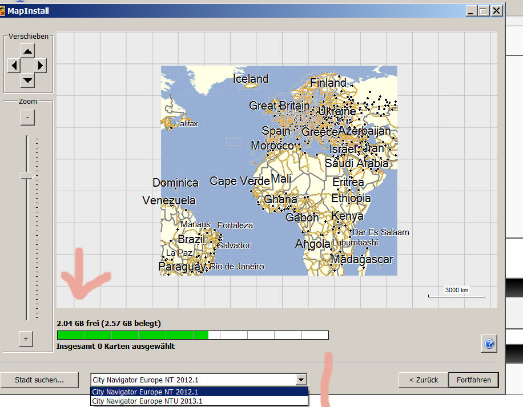The image size is (523, 407).
Task: Close the MapInstall window
Action: [x=497, y=10]
